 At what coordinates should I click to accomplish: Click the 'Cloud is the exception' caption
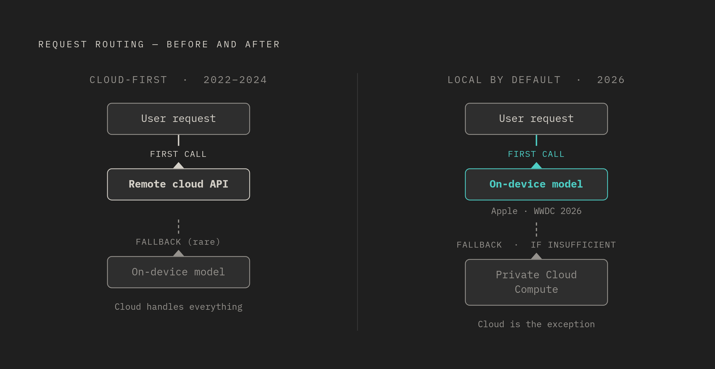coord(536,324)
